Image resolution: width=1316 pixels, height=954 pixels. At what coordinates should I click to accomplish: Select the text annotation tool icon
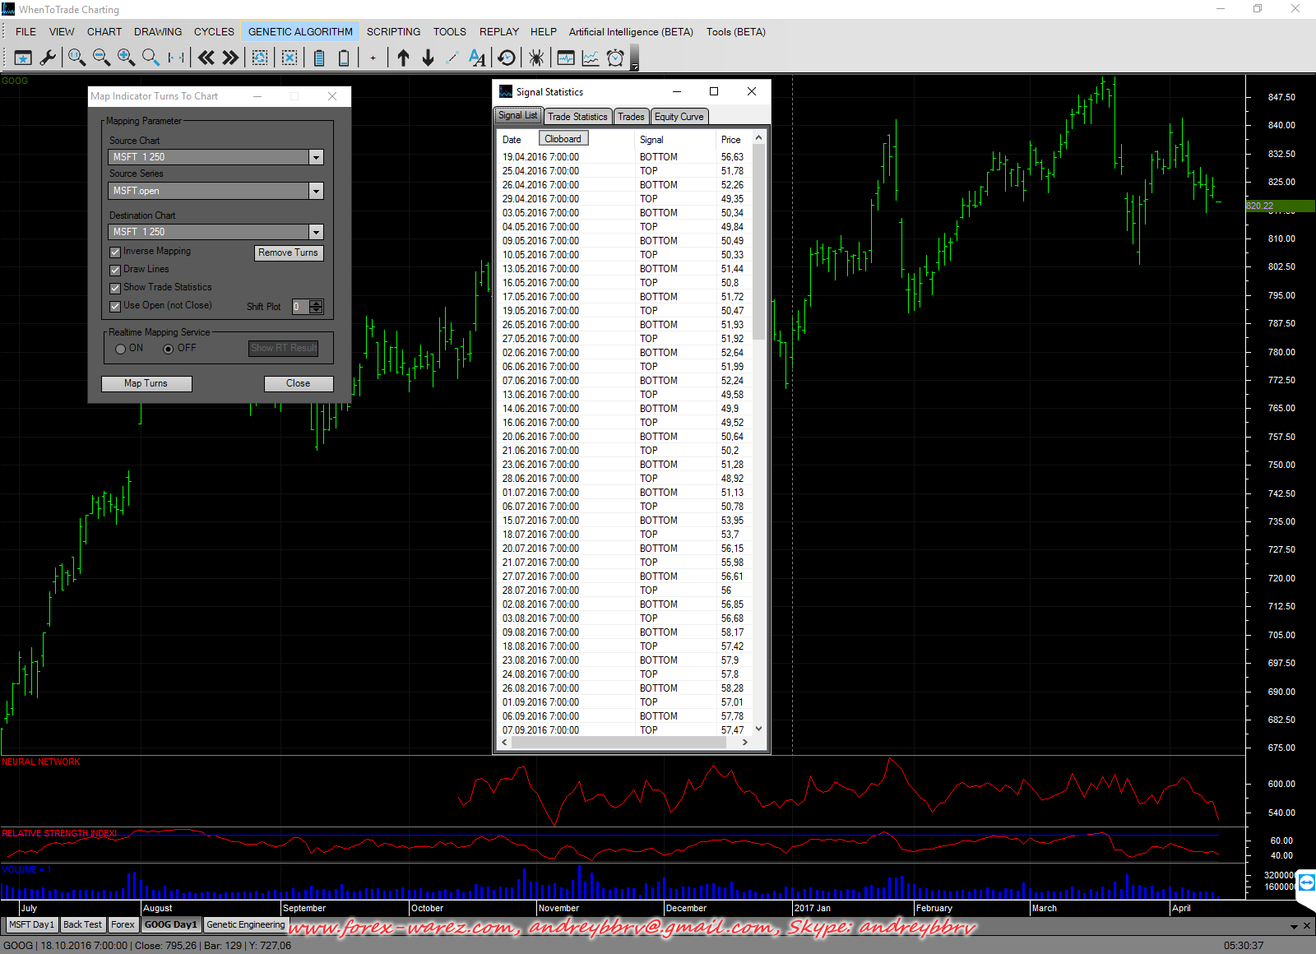coord(477,58)
